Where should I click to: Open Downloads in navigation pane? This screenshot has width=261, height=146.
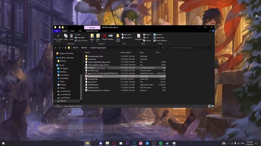(x=63, y=78)
